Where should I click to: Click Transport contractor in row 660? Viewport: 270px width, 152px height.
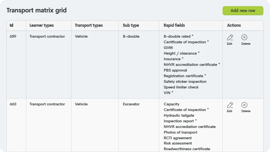[47, 104]
